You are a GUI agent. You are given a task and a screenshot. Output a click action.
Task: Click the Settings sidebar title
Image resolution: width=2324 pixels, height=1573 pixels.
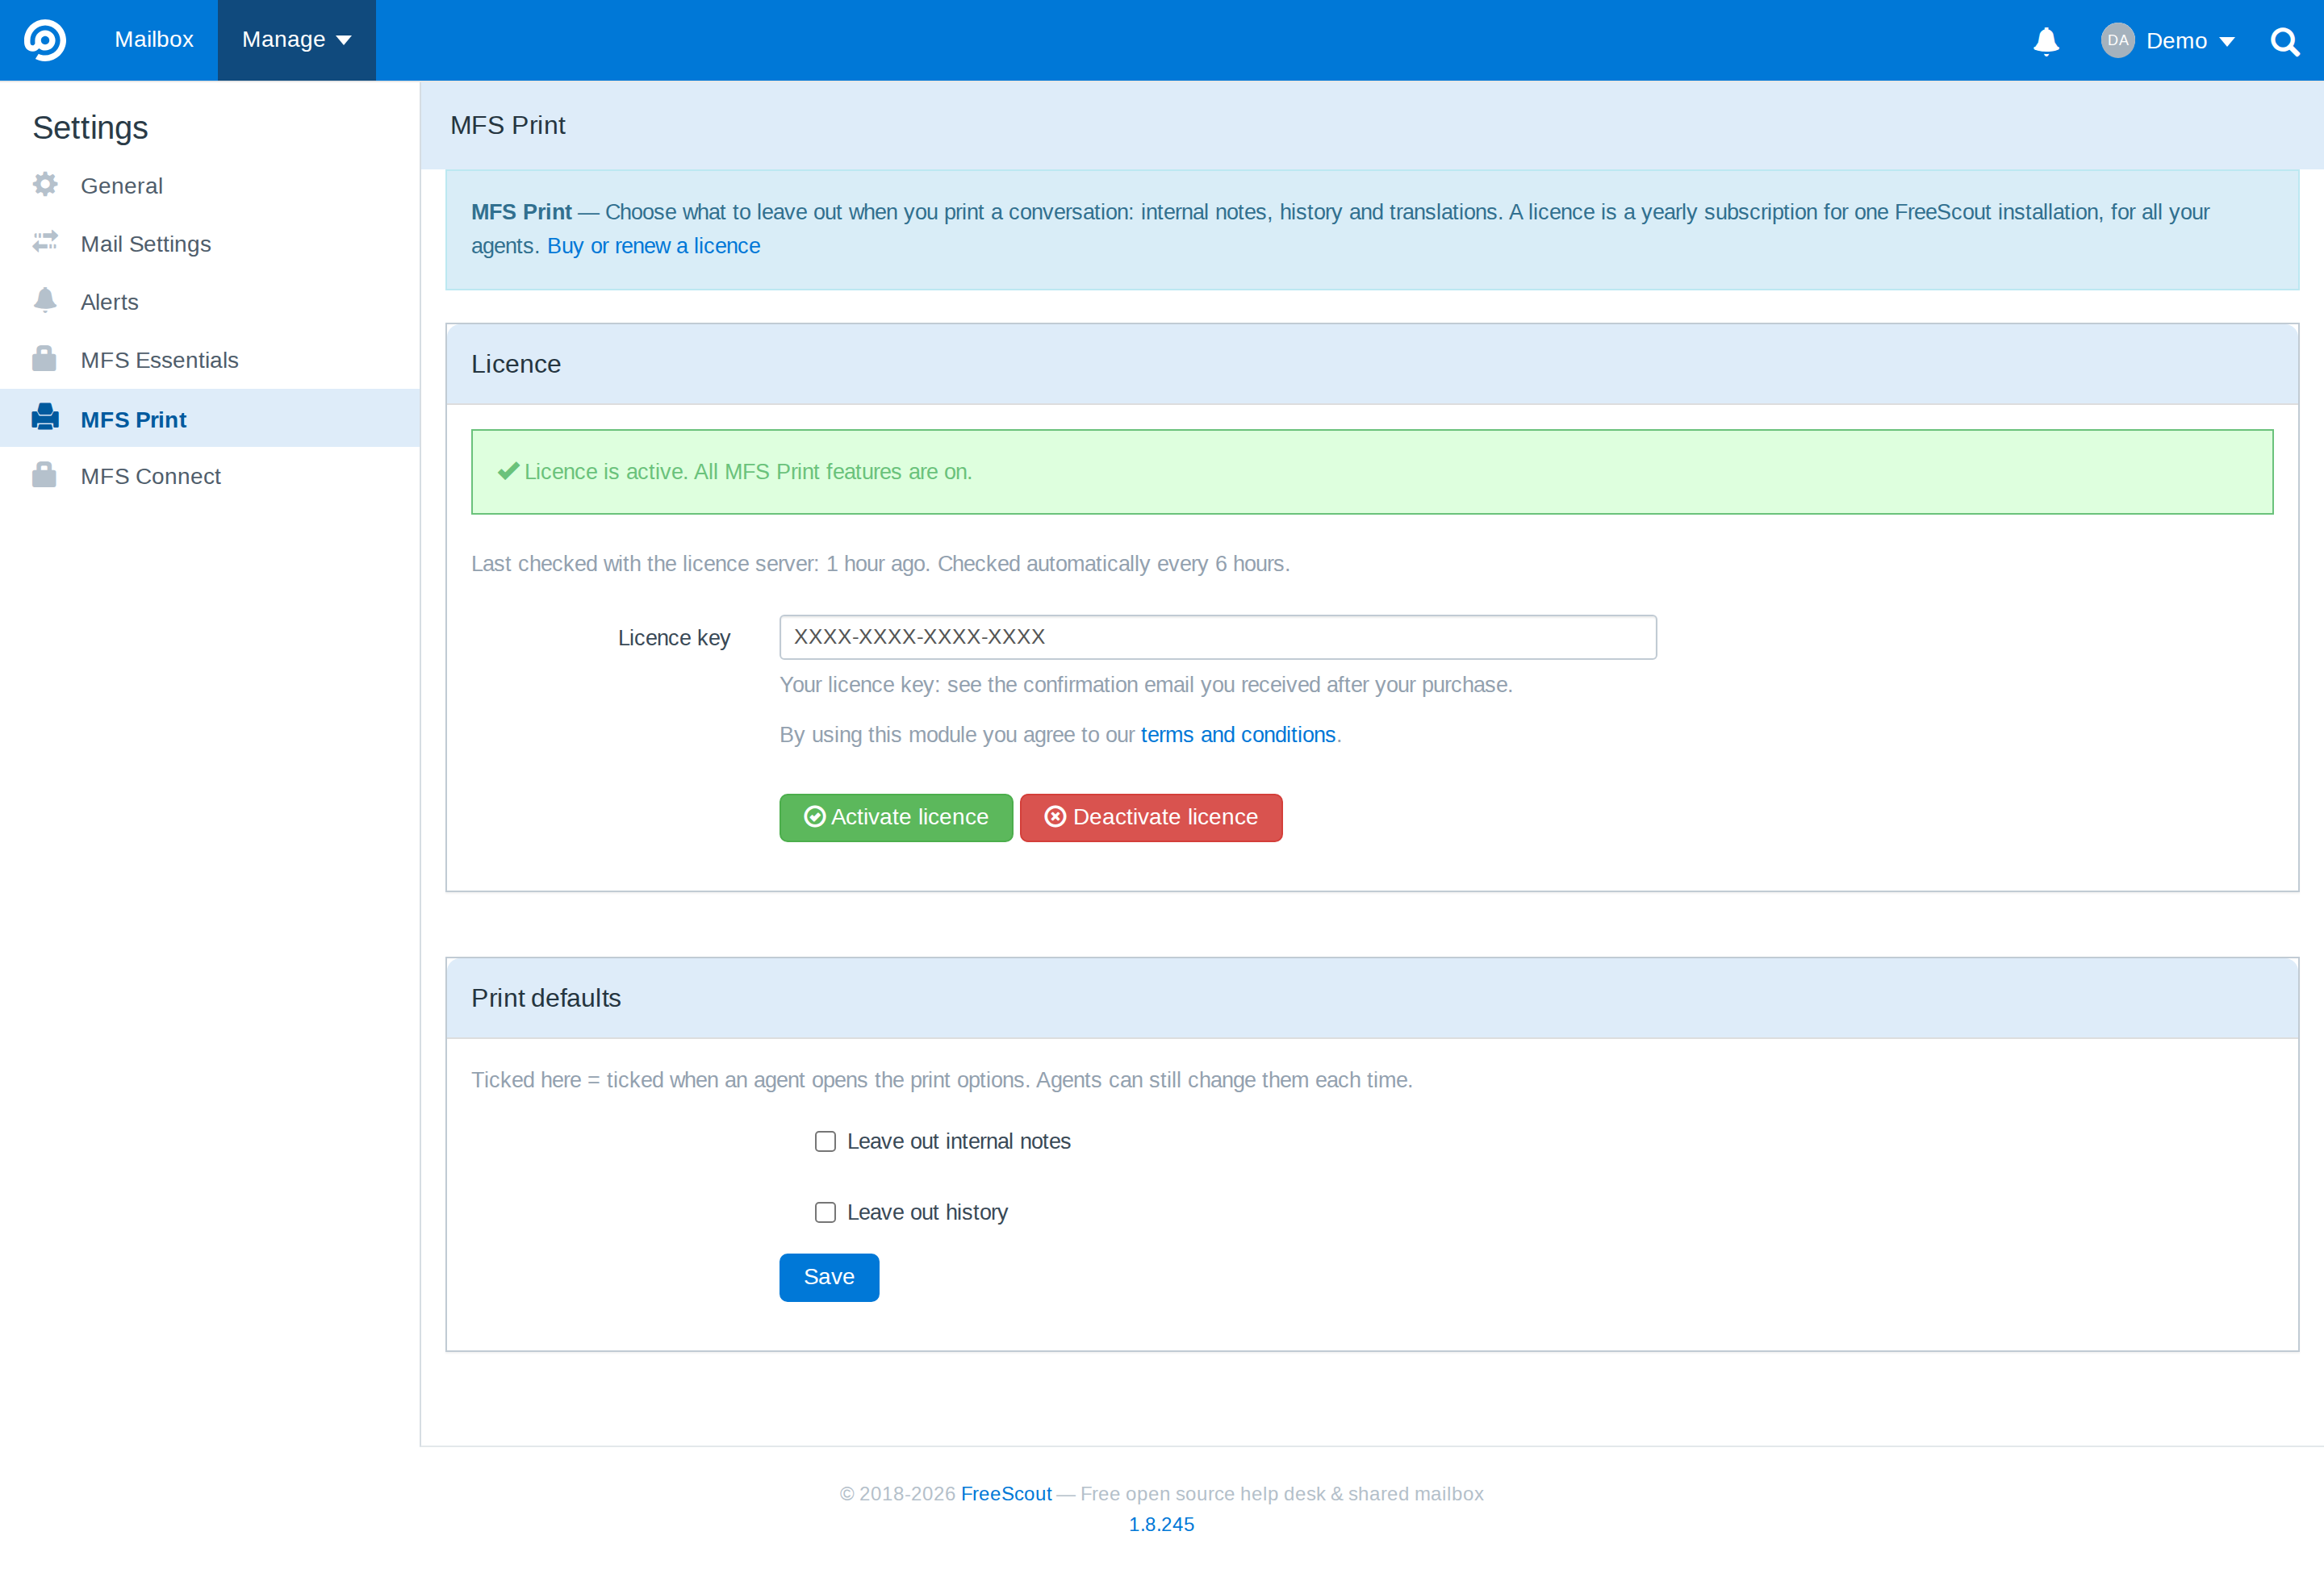[90, 128]
